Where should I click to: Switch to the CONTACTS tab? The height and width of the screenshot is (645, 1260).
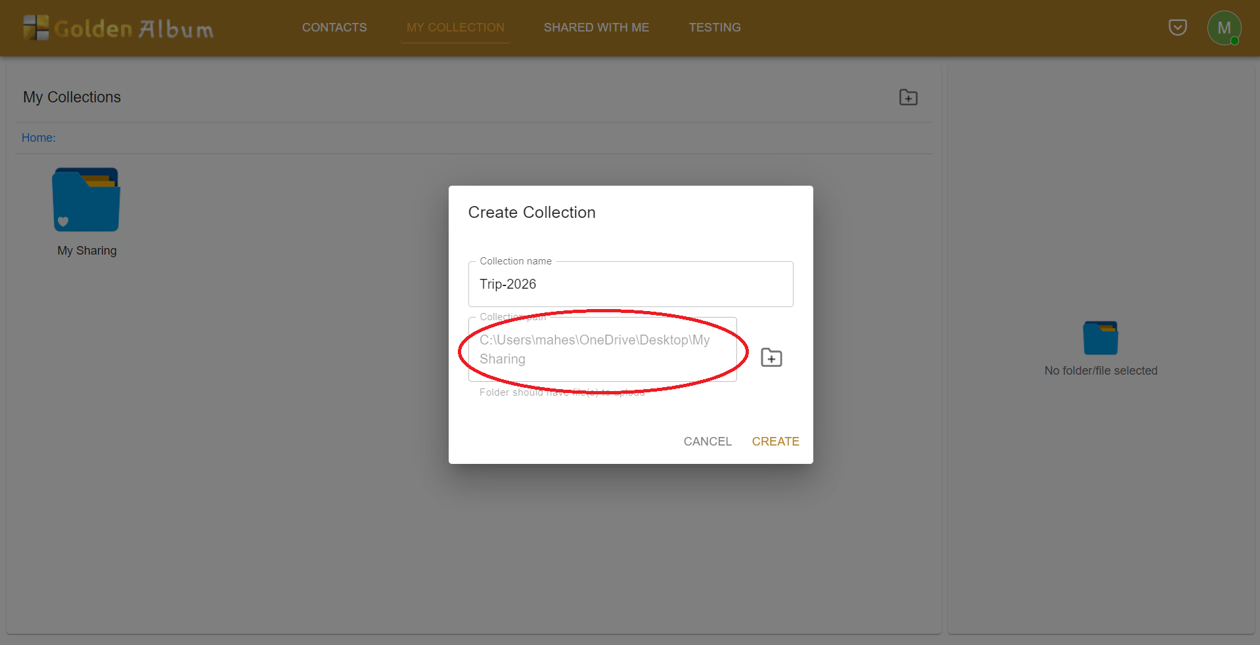pyautogui.click(x=334, y=27)
